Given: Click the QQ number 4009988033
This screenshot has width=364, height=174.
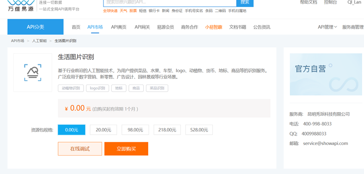Looking at the screenshot, I should point(314,134).
